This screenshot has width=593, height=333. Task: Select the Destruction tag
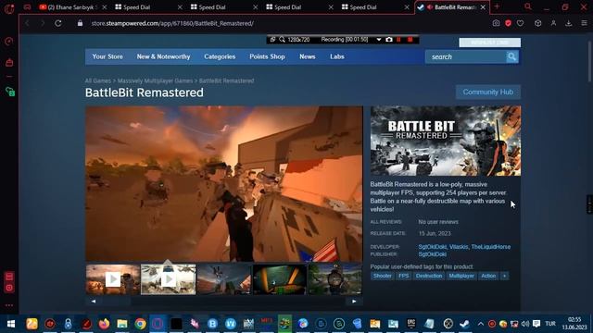428,276
